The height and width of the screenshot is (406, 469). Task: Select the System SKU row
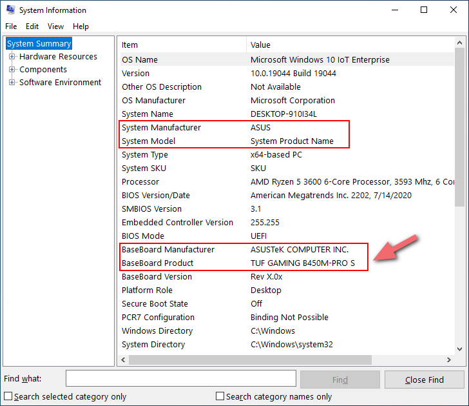[287, 168]
